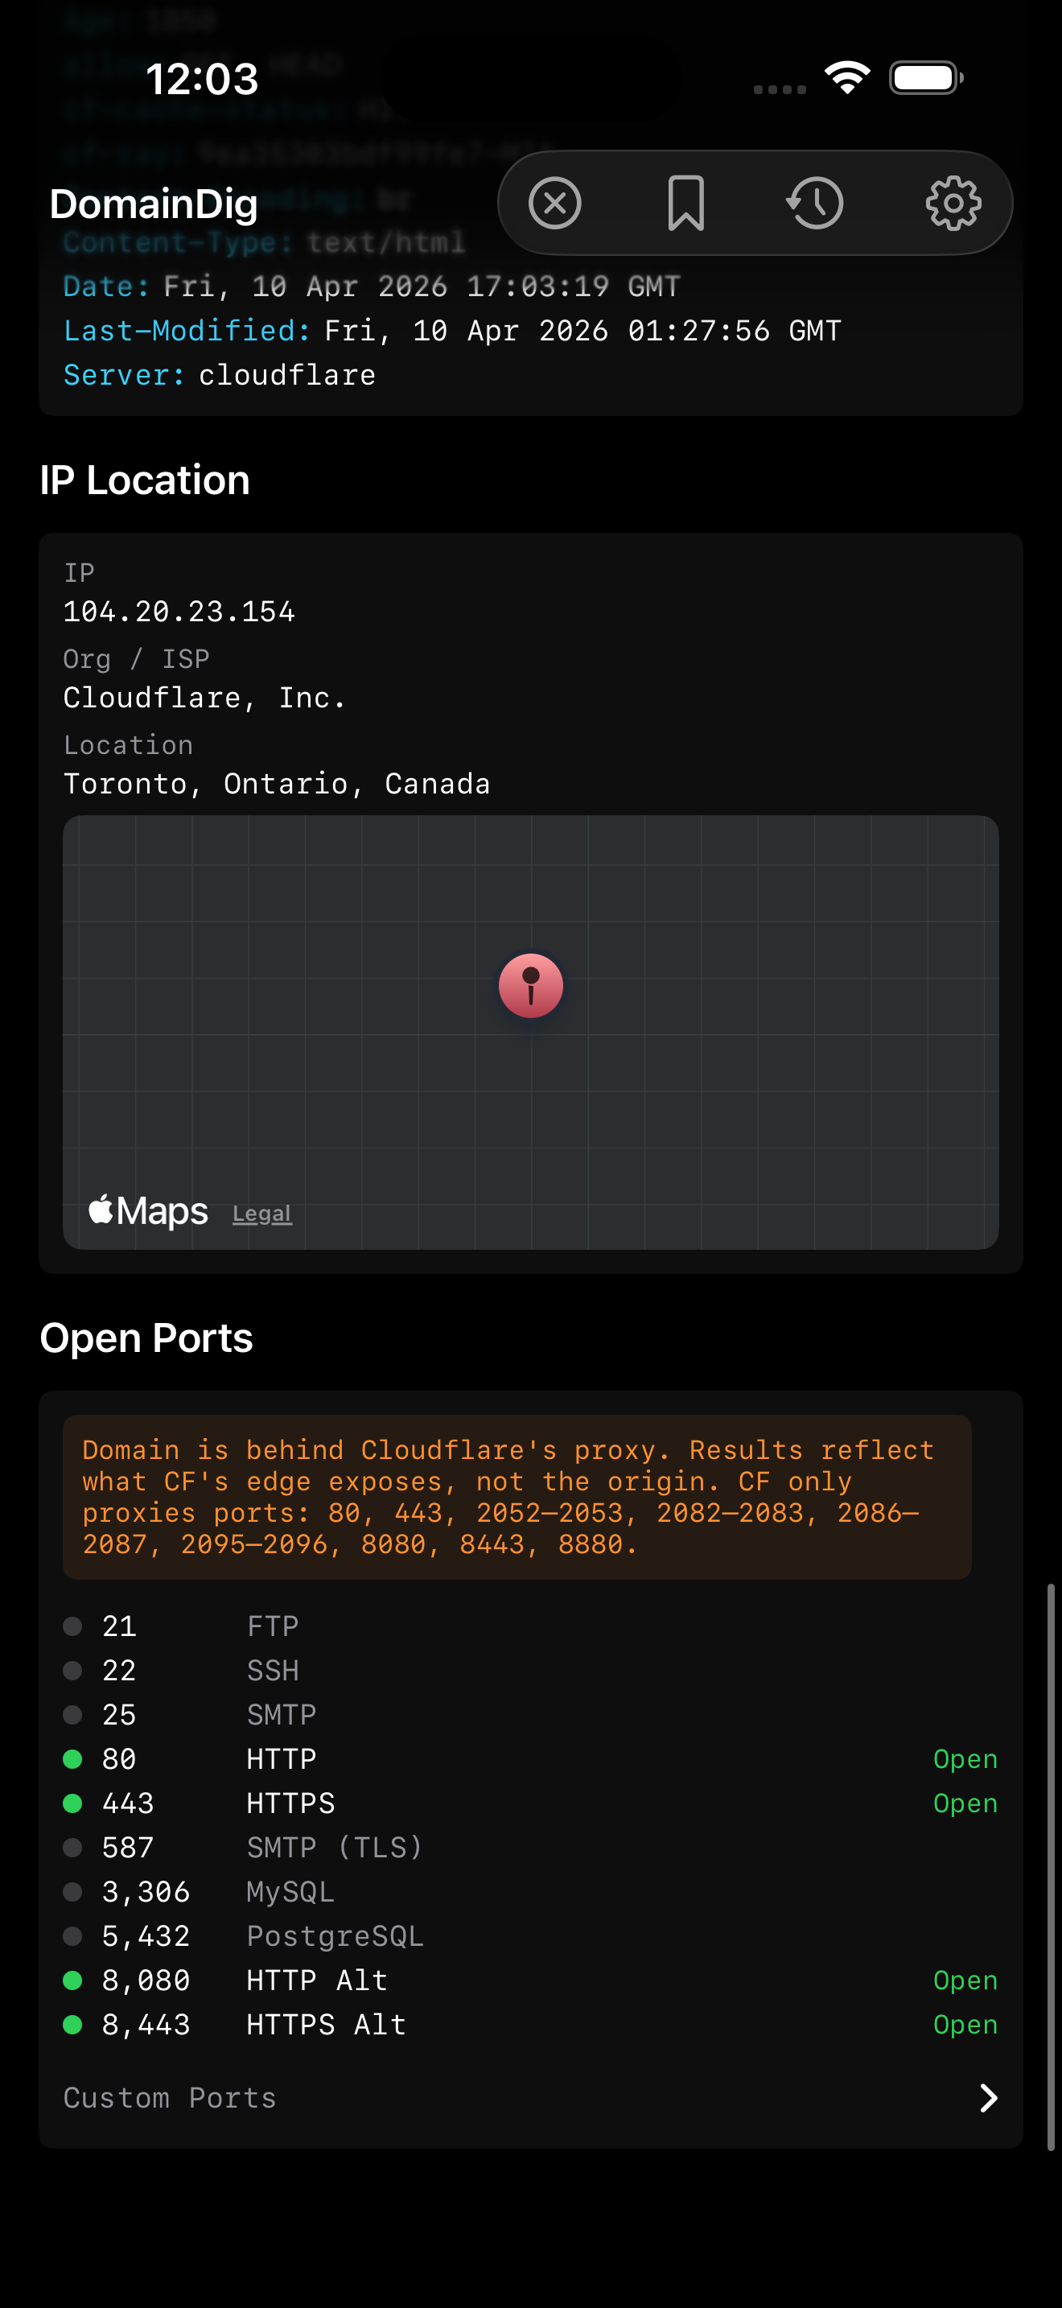Viewport: 1062px width, 2308px height.
Task: Tap the gray status dot for port 3,306
Action: pos(72,1891)
